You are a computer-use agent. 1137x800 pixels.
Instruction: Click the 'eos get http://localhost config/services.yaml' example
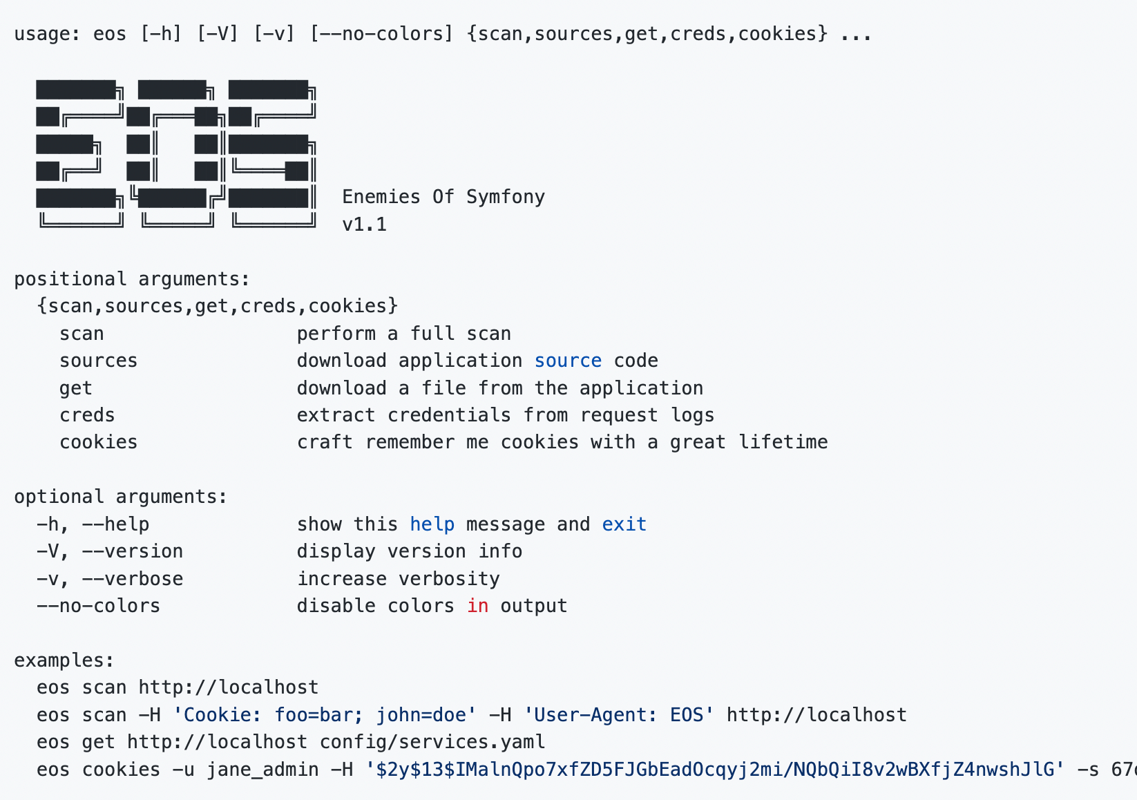(291, 742)
